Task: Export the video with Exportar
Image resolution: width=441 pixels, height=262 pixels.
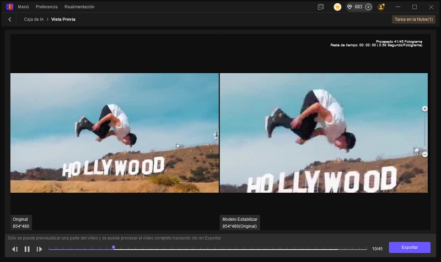Action: [x=410, y=247]
